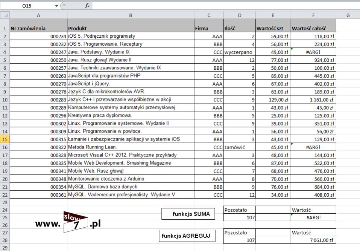Select 'iOS 5. Programowanie. Receptury' cell
The height and width of the screenshot is (251, 360).
click(x=131, y=44)
